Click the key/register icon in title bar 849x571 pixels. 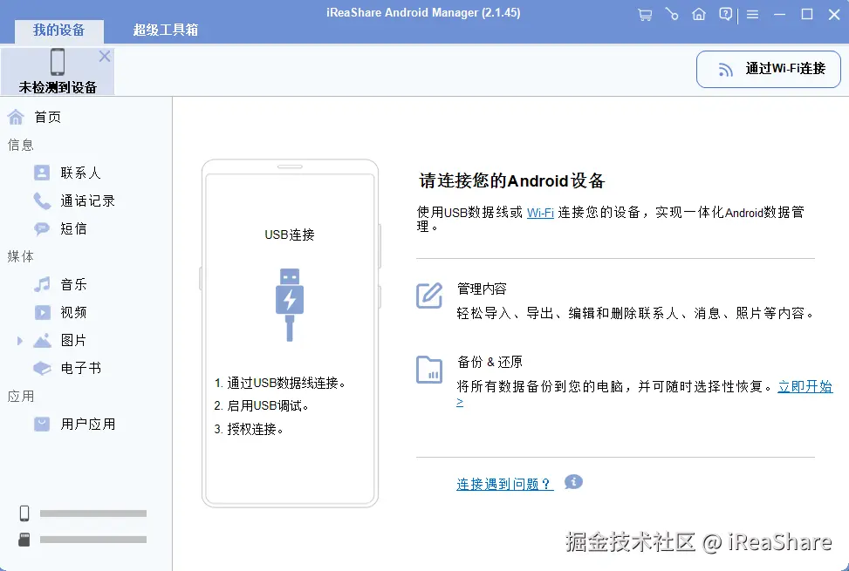tap(671, 14)
